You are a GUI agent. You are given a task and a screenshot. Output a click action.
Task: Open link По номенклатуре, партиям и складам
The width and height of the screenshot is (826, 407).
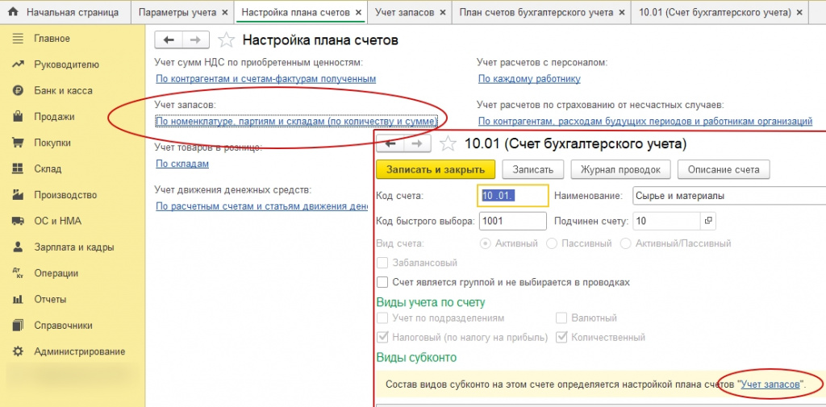(x=297, y=122)
